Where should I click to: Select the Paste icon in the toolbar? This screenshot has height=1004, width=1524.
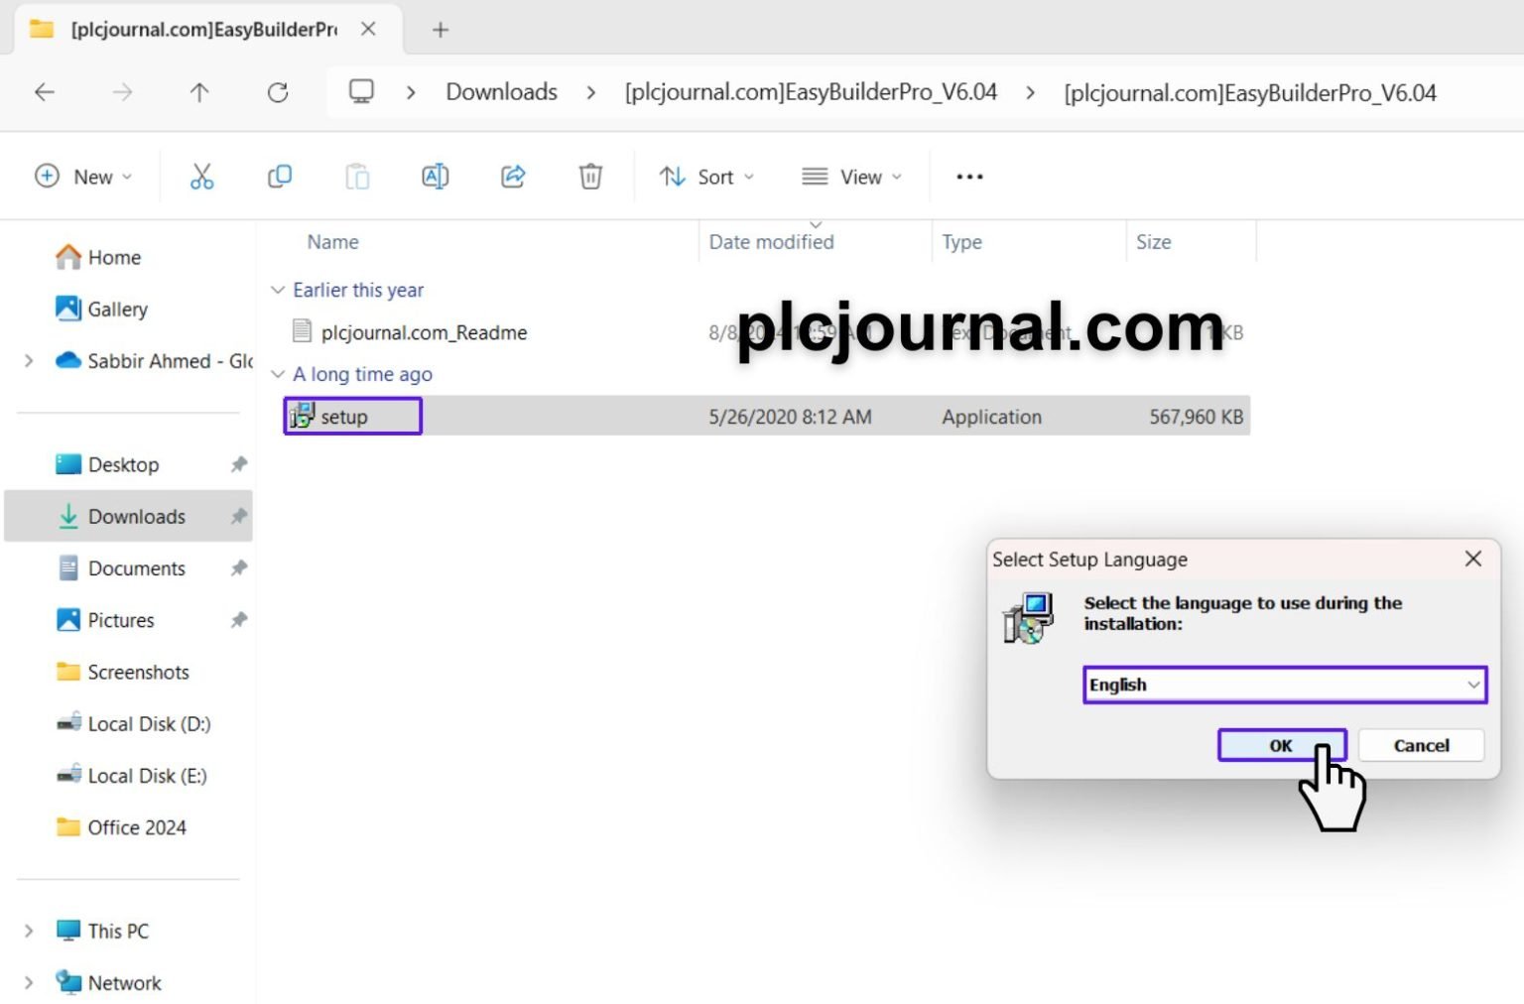point(357,177)
